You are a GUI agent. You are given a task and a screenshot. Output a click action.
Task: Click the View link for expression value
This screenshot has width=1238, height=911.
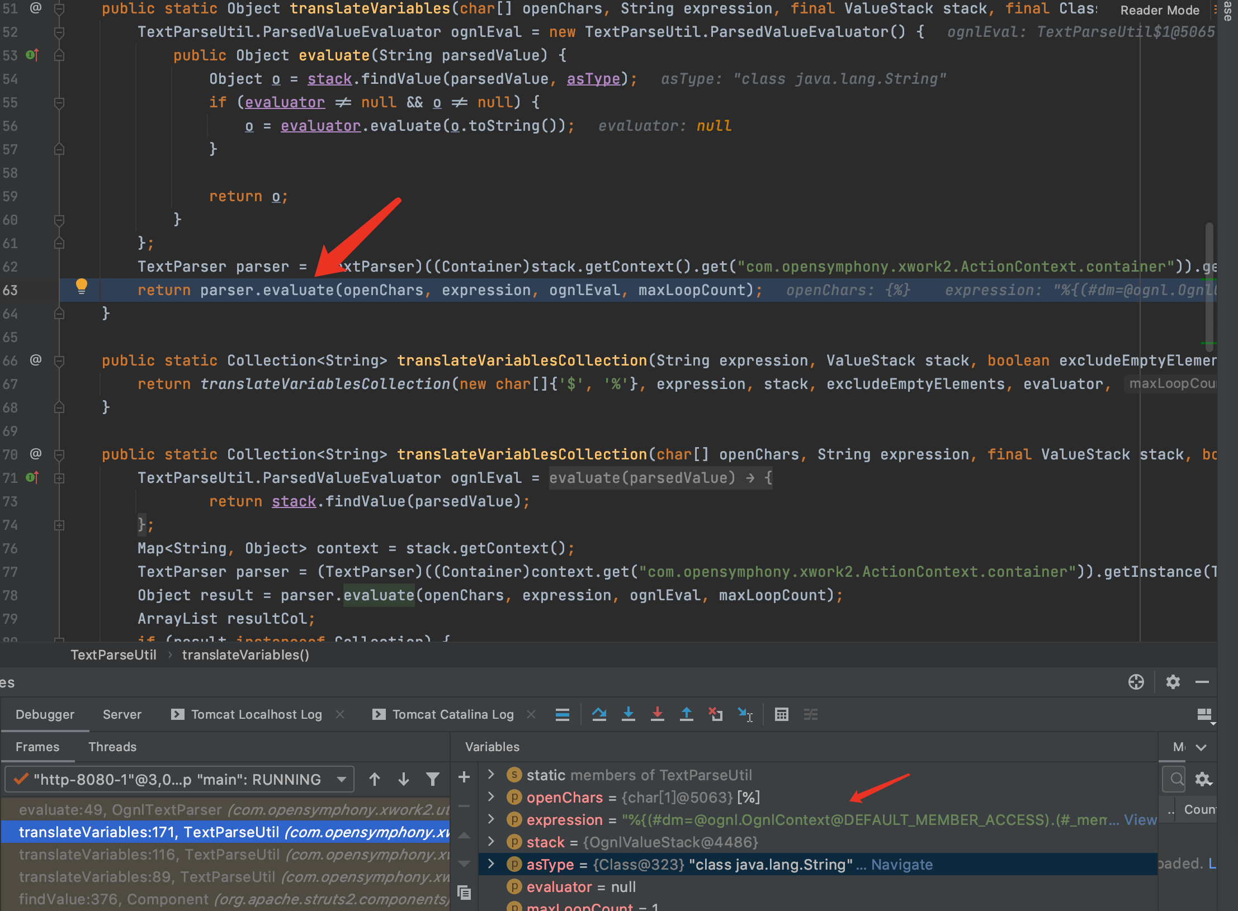tap(1140, 820)
